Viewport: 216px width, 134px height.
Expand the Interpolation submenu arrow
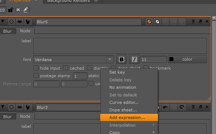(153, 125)
